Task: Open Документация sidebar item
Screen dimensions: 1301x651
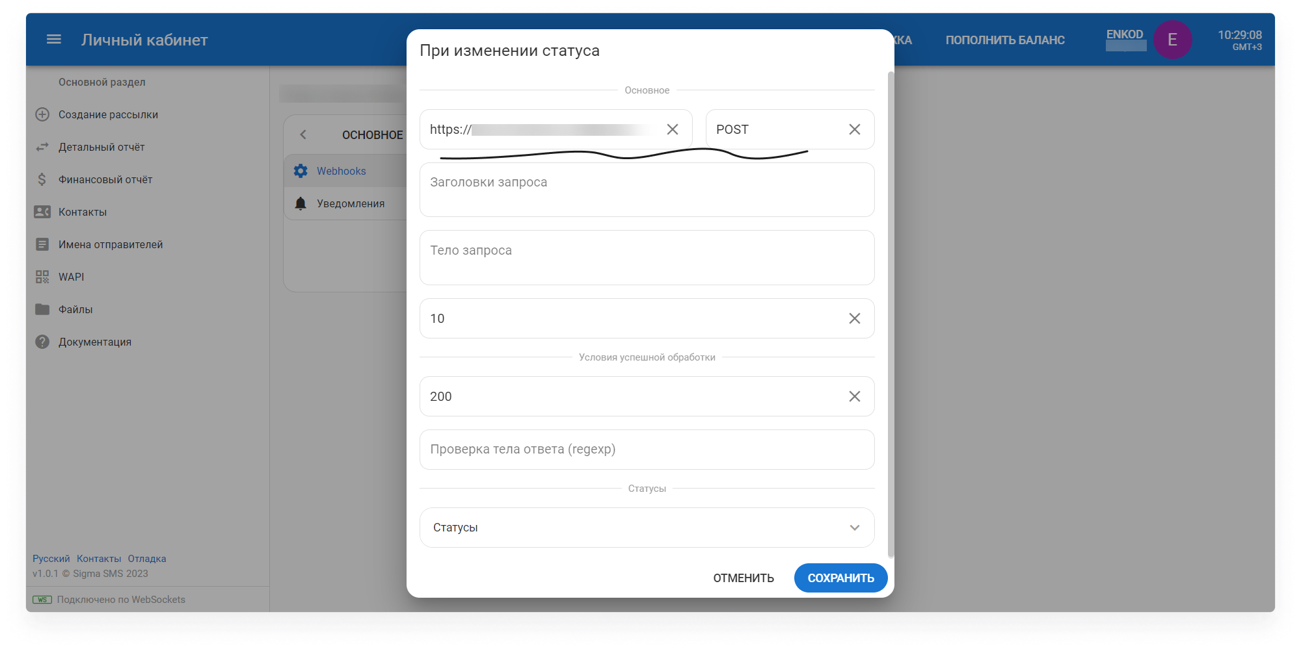Action: pyautogui.click(x=148, y=342)
